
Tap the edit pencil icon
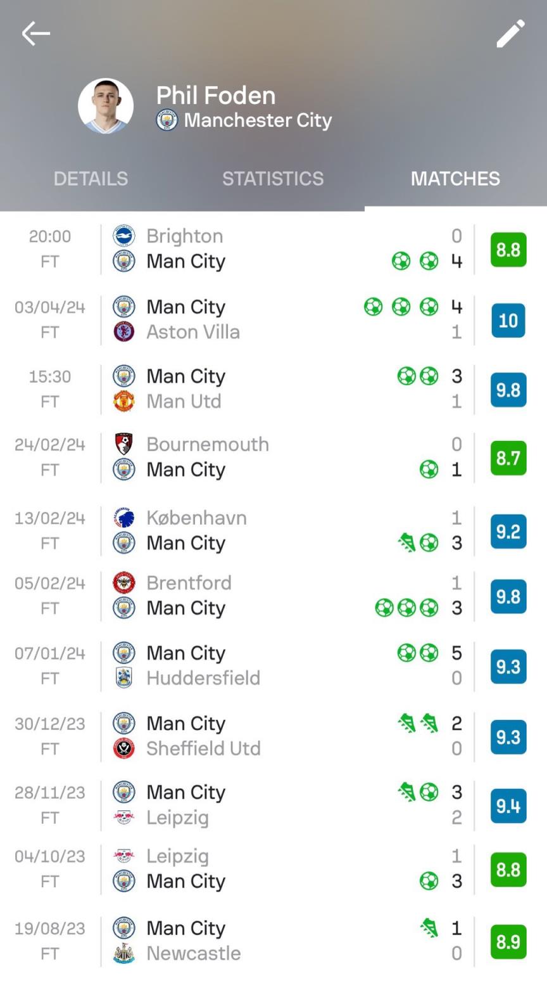pyautogui.click(x=510, y=34)
